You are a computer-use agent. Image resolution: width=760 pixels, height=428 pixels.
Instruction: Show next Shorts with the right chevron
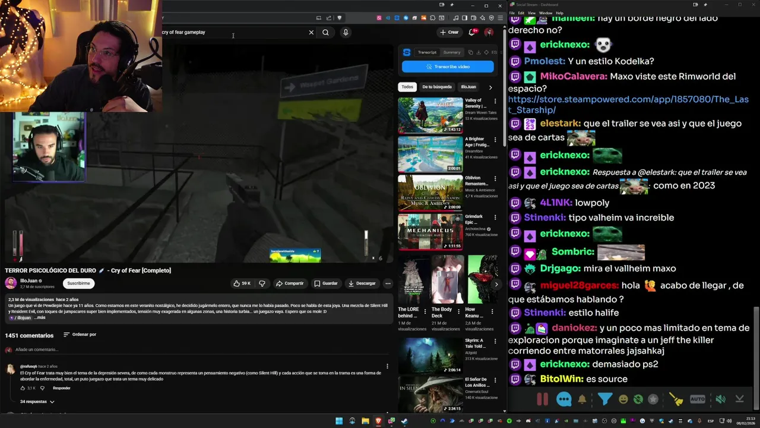tap(496, 284)
